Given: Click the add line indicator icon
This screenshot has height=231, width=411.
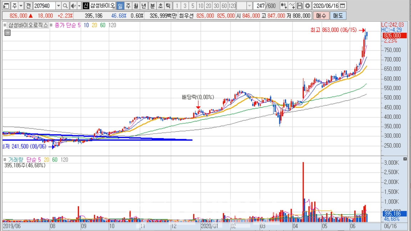Looking at the screenshot, I should point(292,6).
